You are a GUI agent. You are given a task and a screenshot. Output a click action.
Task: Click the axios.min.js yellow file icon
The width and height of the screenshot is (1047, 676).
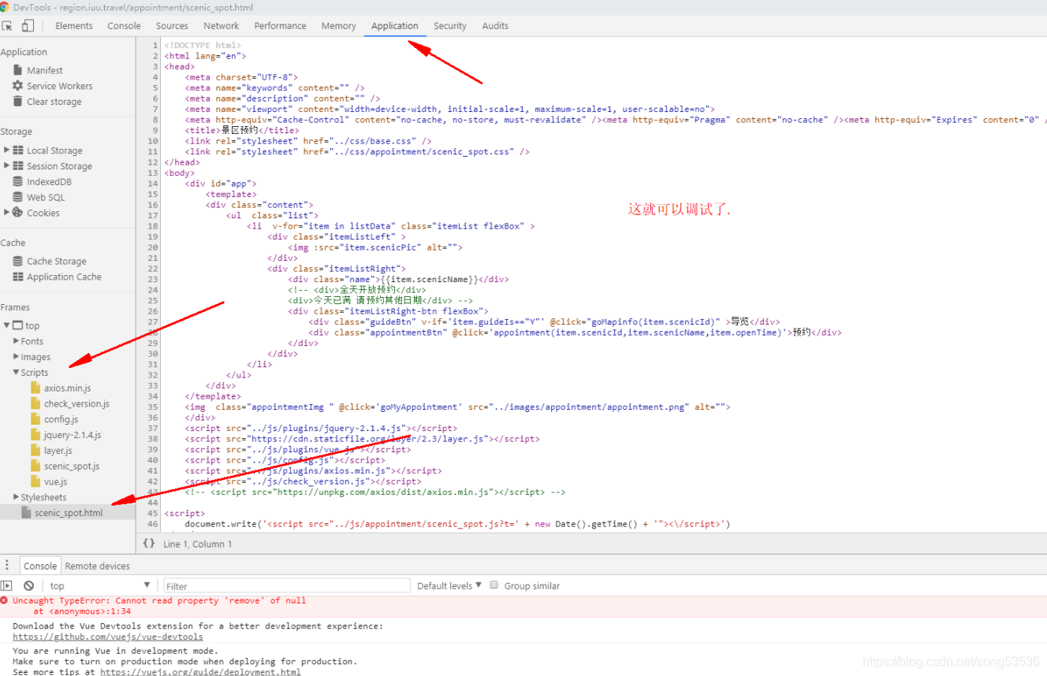pyautogui.click(x=34, y=388)
